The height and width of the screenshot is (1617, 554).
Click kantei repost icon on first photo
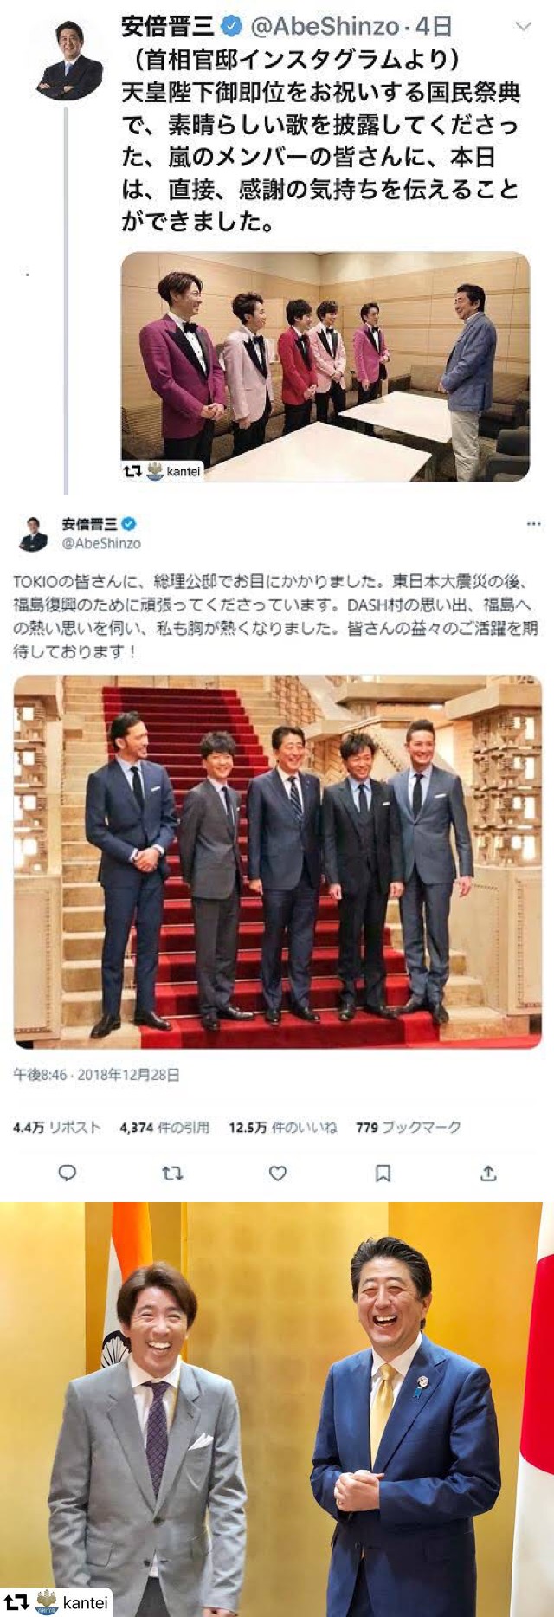(x=132, y=471)
